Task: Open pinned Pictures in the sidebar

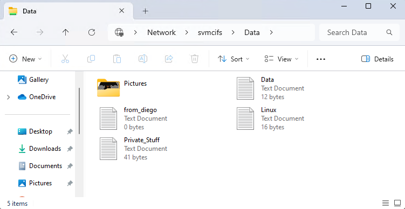Action: [35, 183]
